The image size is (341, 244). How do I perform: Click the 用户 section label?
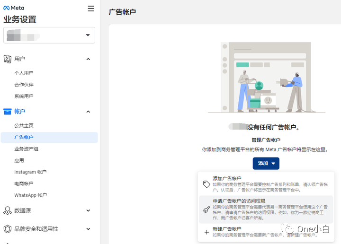(19, 59)
